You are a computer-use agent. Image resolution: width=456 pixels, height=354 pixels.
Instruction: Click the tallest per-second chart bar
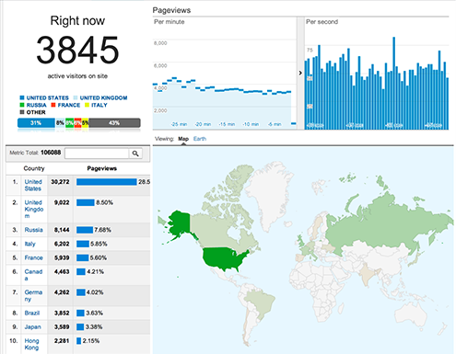tap(393, 83)
